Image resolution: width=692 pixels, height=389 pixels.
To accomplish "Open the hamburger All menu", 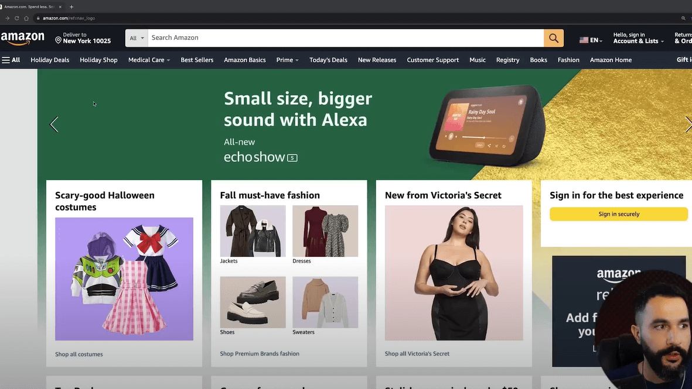I will pyautogui.click(x=11, y=60).
